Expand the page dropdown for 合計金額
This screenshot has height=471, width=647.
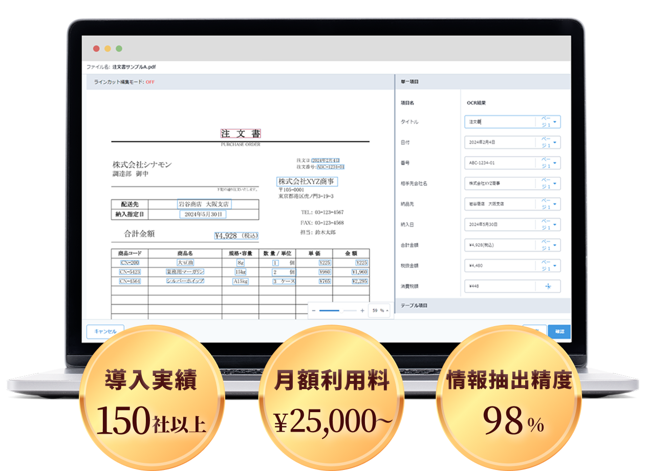[x=549, y=245]
